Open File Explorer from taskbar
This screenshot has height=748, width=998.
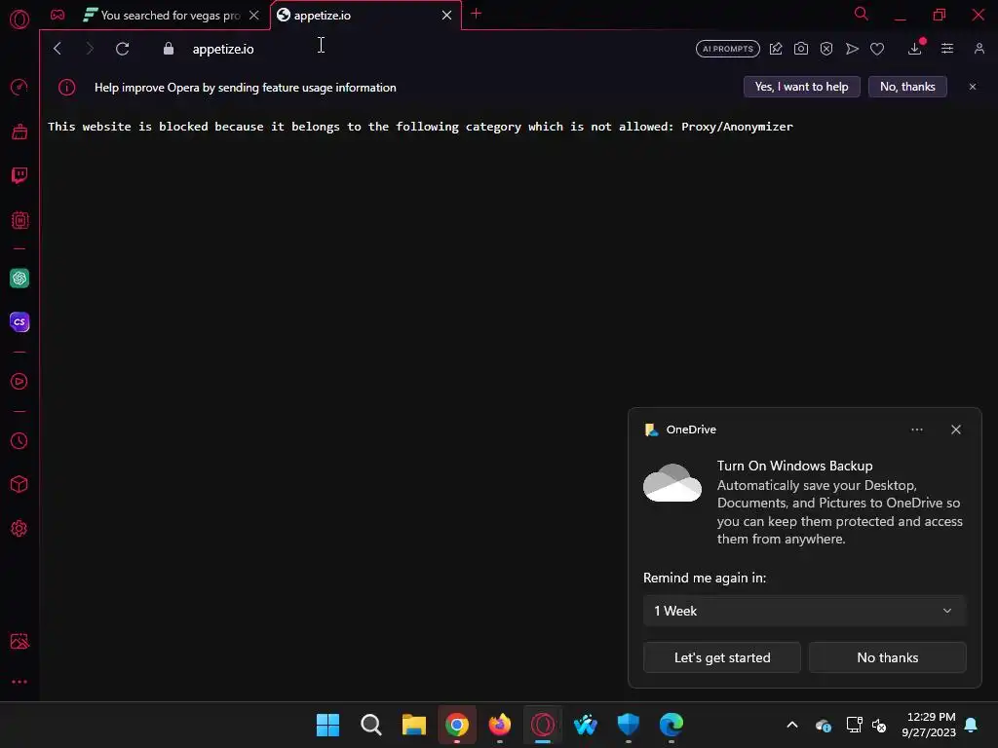(413, 725)
